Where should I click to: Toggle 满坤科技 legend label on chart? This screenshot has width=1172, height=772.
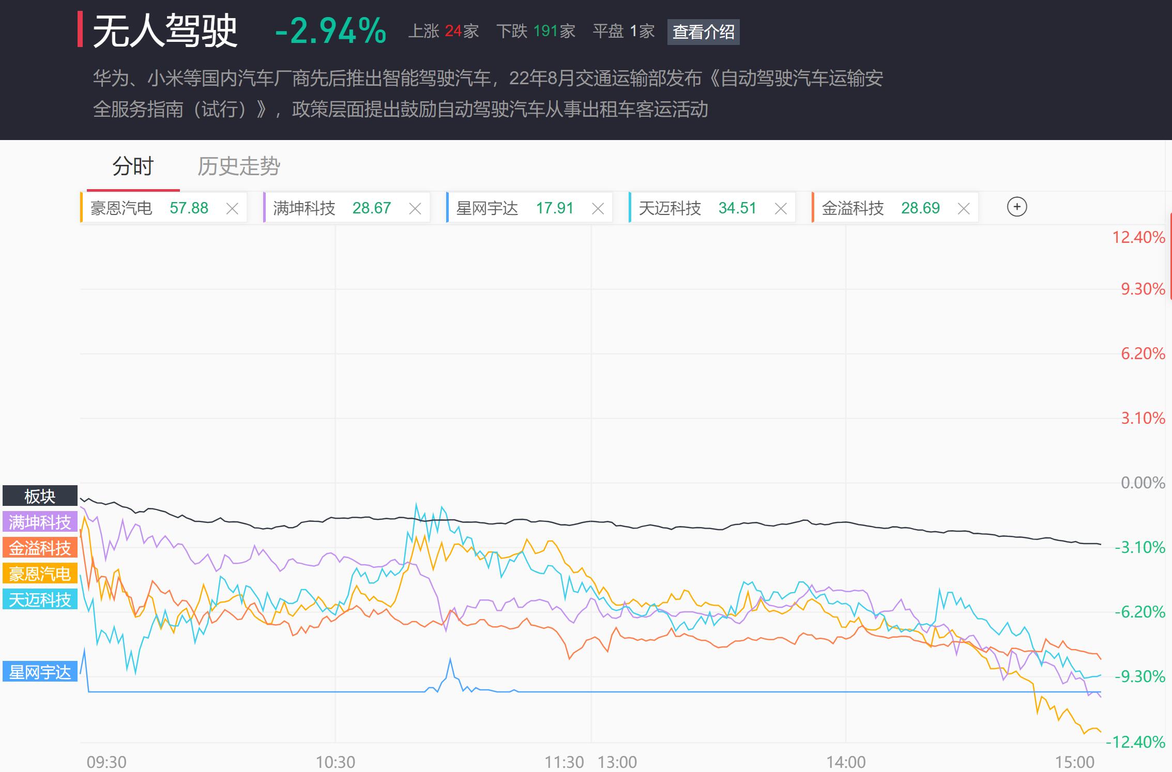click(40, 522)
